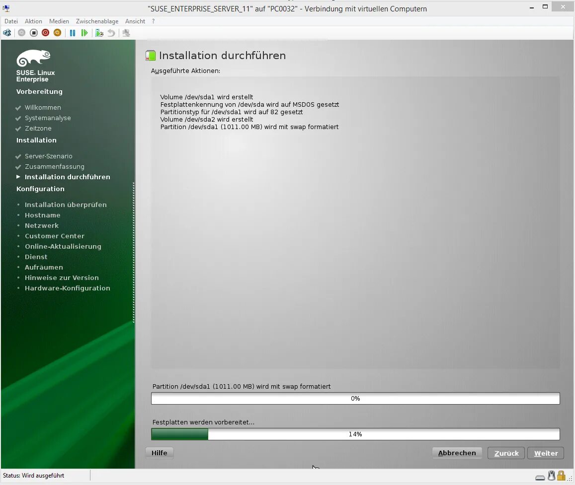Open the Datei menu
The image size is (575, 485).
tap(11, 21)
